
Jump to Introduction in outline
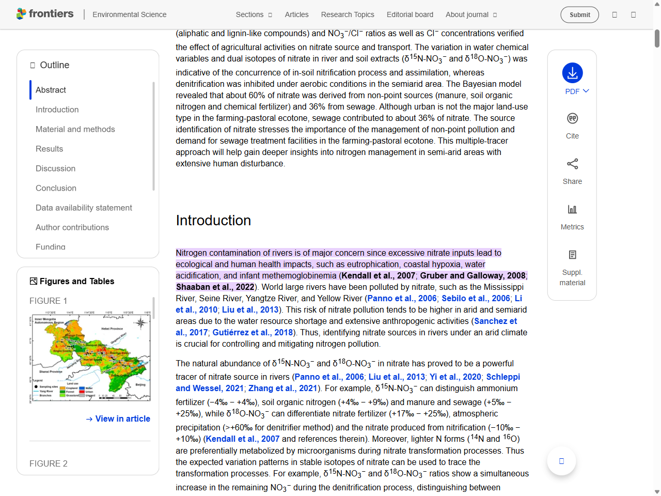click(57, 110)
